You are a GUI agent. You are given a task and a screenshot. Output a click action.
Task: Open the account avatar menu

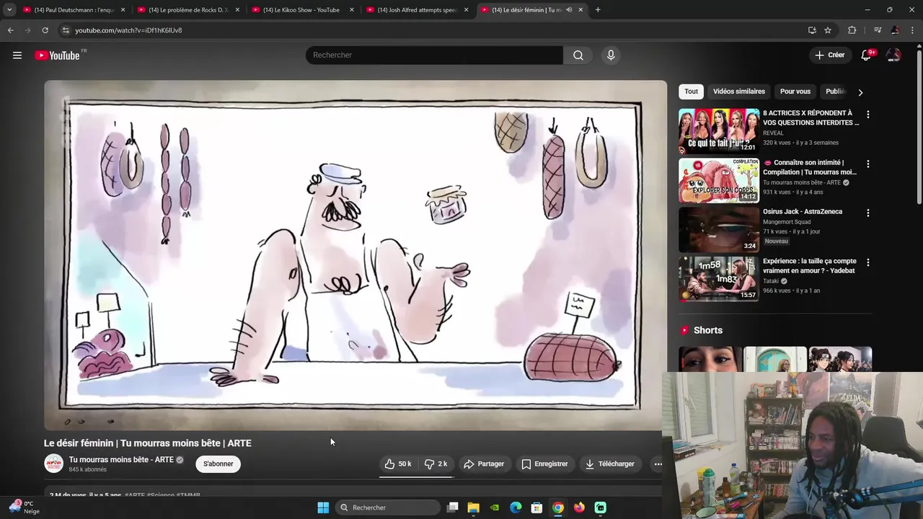pos(893,56)
